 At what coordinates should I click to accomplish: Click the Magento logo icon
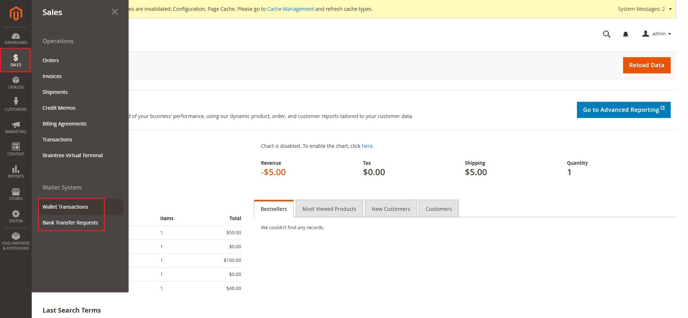click(16, 14)
